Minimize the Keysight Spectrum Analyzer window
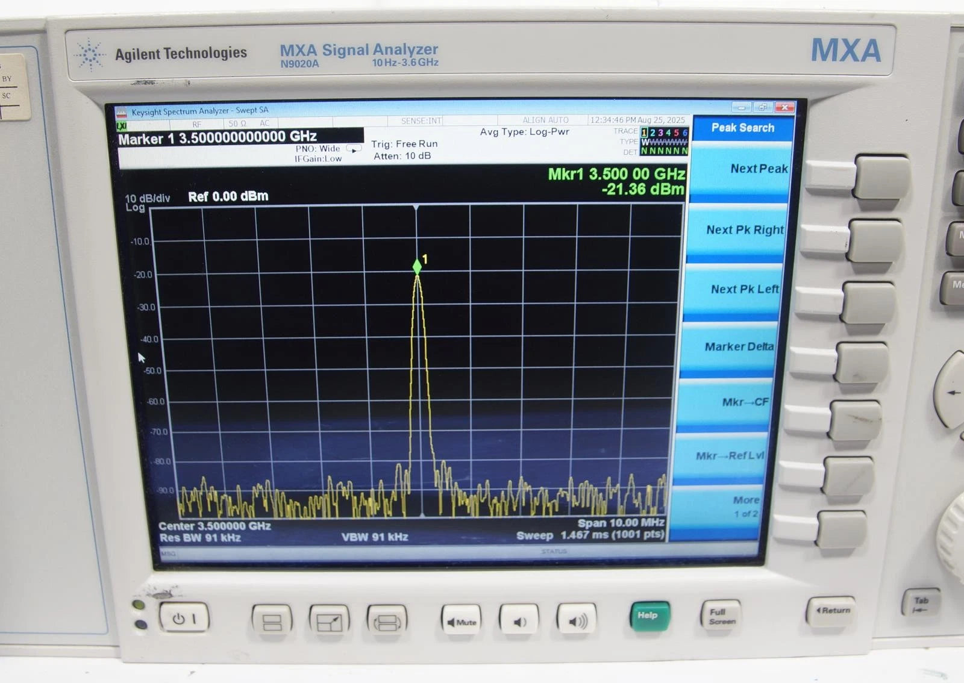 tap(741, 107)
